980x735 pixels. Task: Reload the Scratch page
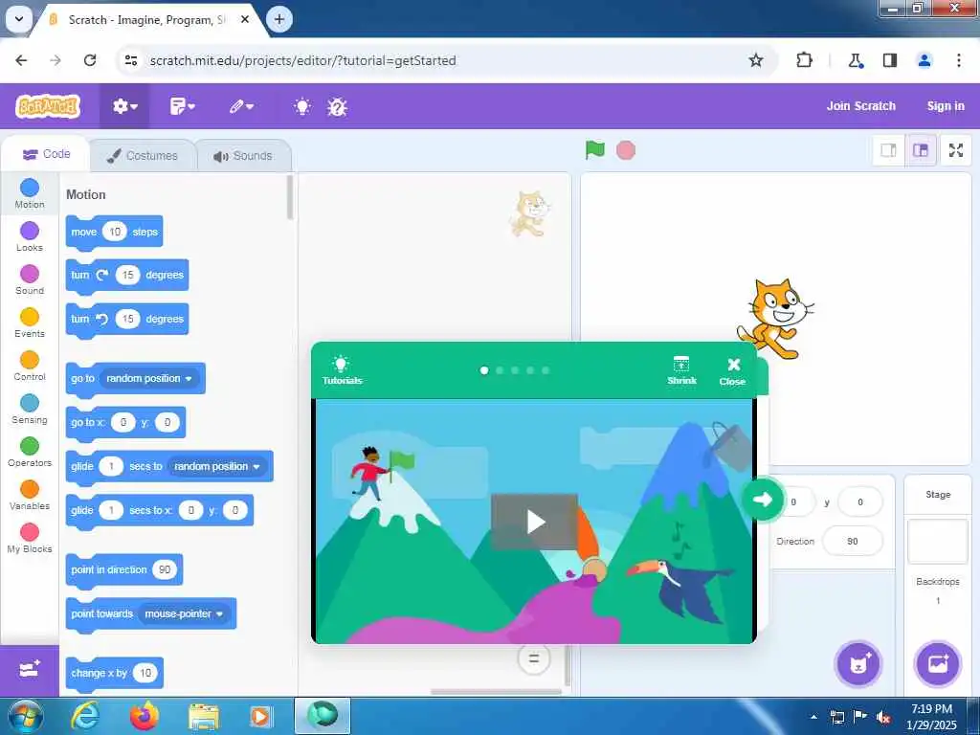[x=89, y=60]
